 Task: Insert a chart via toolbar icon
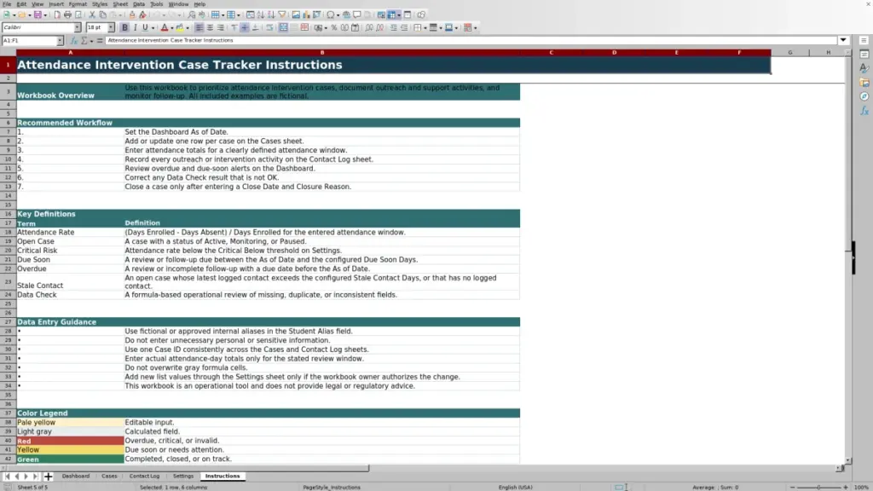(x=306, y=15)
